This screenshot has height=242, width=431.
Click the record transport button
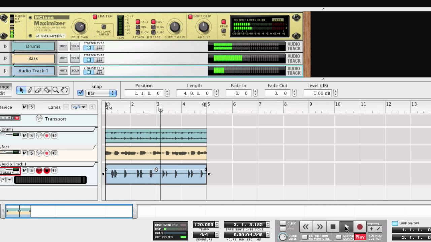click(x=360, y=227)
